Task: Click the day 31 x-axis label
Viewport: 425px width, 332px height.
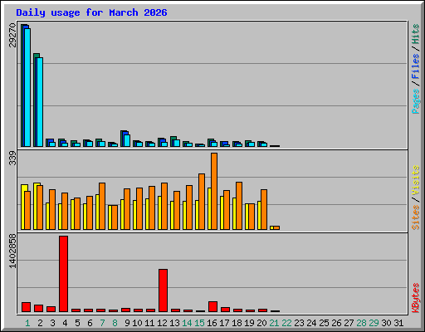Action: [398, 323]
